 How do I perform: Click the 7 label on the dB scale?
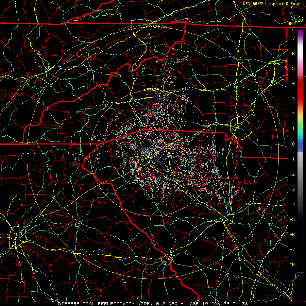tap(293, 38)
